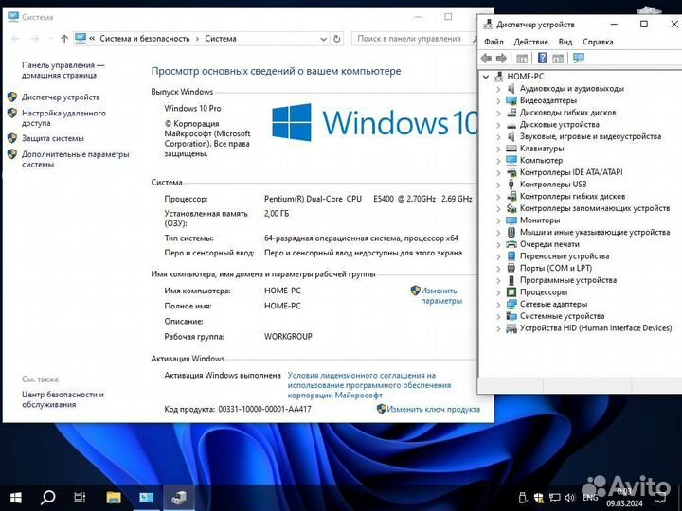Expand the Порты (COM и LPT) node
The width and height of the screenshot is (682, 511).
click(x=498, y=269)
